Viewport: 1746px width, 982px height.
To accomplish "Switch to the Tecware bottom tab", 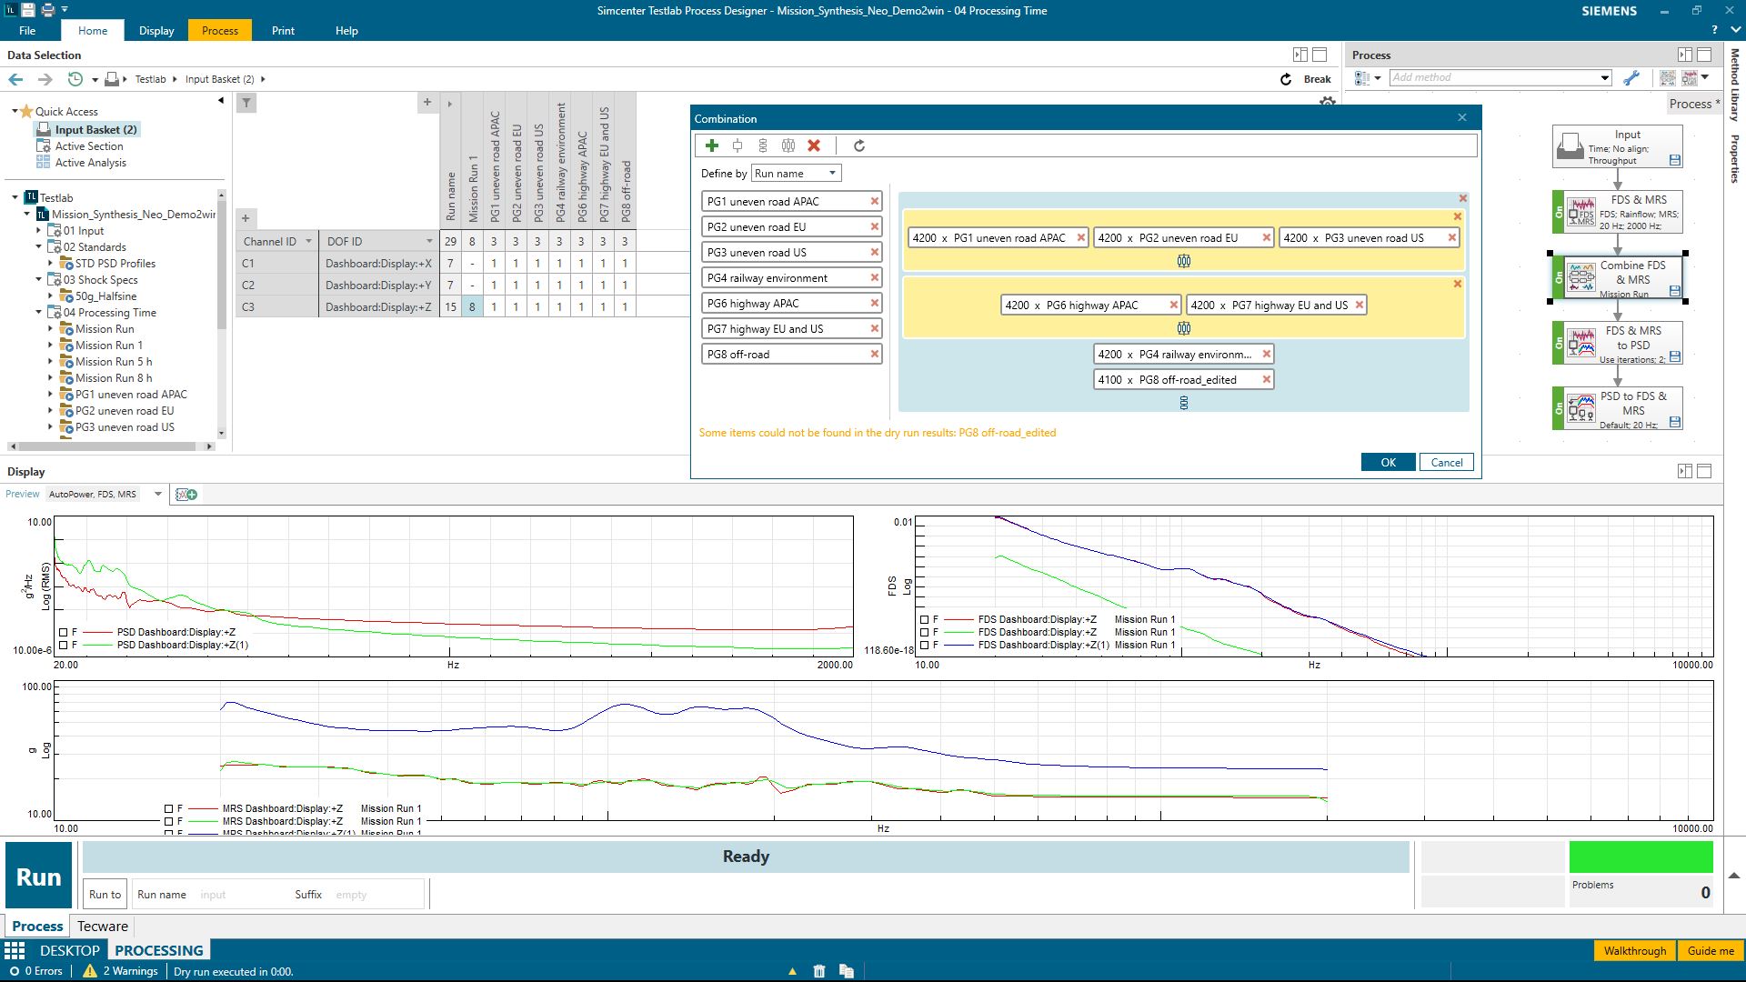I will 102,926.
